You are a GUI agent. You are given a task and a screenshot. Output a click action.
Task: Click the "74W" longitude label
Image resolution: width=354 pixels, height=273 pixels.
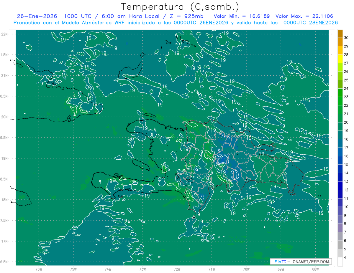pos(108,269)
